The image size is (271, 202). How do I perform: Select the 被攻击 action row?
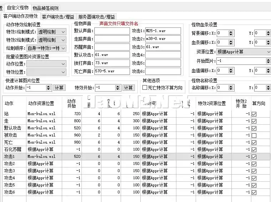136,135
